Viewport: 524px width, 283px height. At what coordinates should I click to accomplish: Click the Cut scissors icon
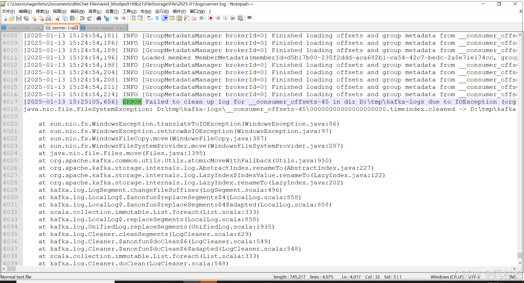point(58,18)
